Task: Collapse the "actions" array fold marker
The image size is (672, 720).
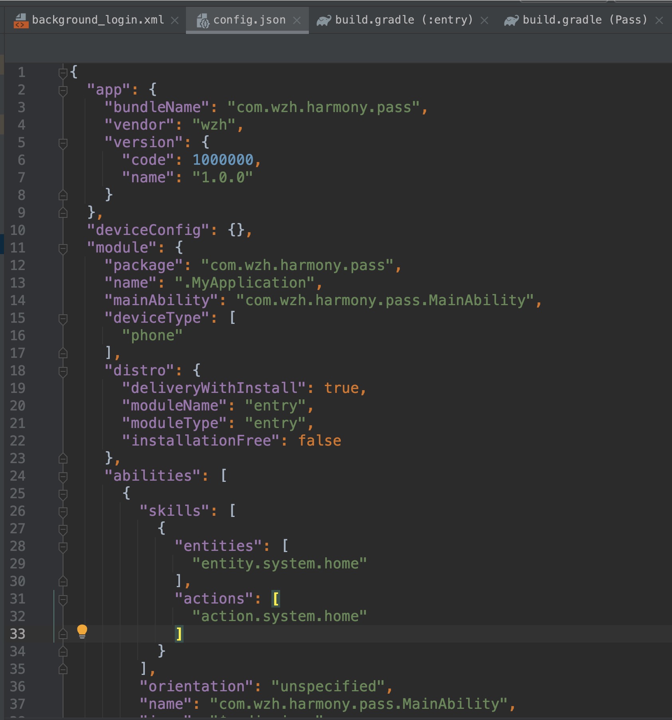Action: (63, 600)
